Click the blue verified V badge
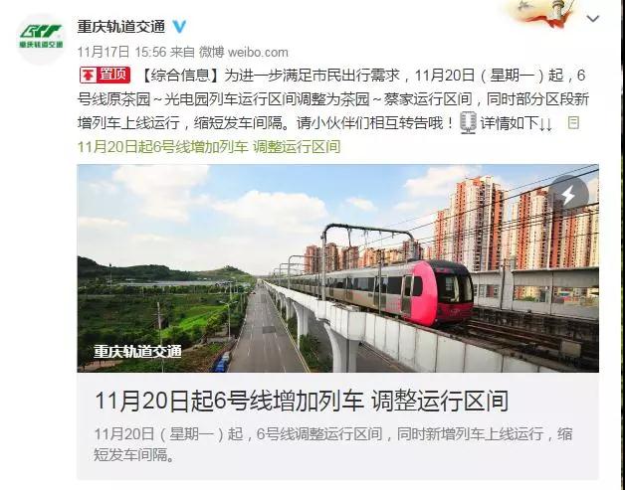Screen dimensions: 625x490 pos(179,27)
